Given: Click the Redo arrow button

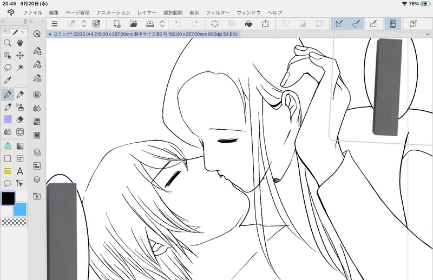Looking at the screenshot, I should tap(195, 24).
